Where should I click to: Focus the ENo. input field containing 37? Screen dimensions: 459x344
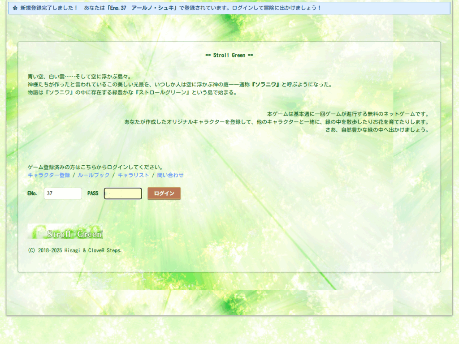pyautogui.click(x=63, y=193)
